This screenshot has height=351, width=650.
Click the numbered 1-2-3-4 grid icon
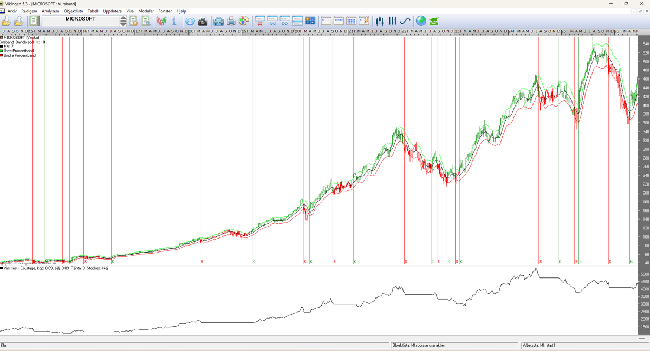[310, 21]
